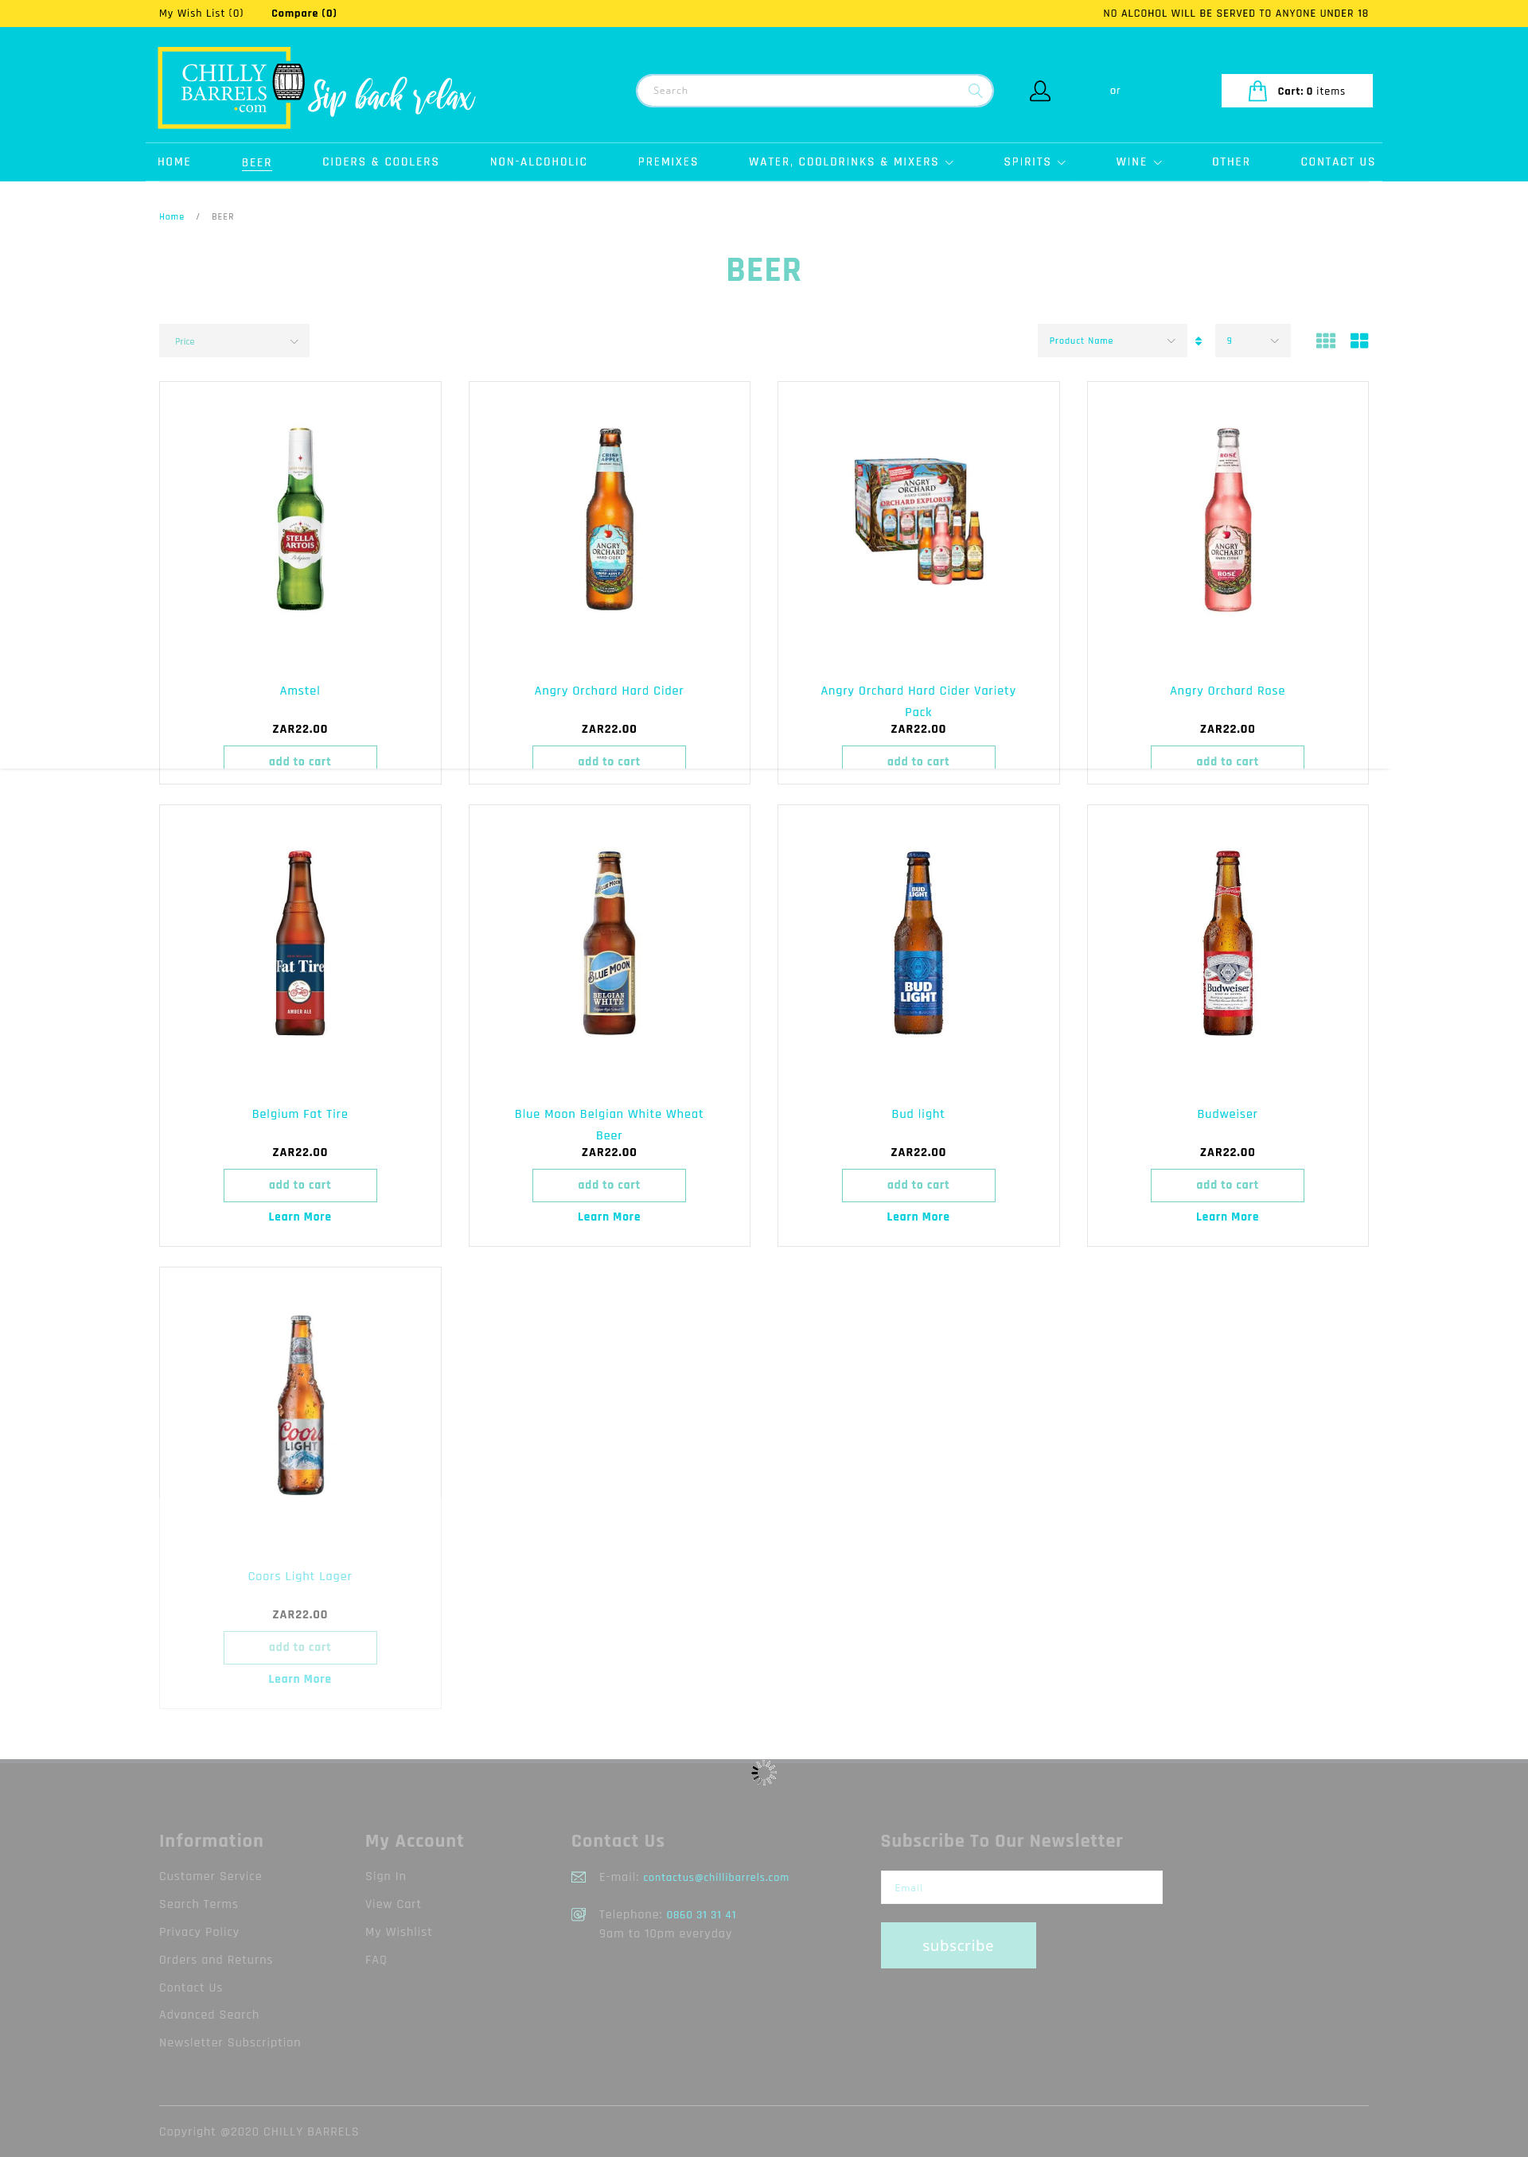Add Budweiser to cart

pyautogui.click(x=1227, y=1186)
